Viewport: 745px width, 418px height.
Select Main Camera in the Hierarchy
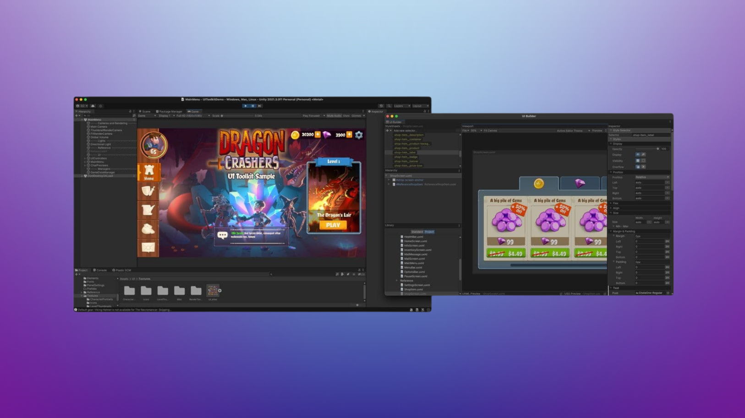click(x=99, y=127)
